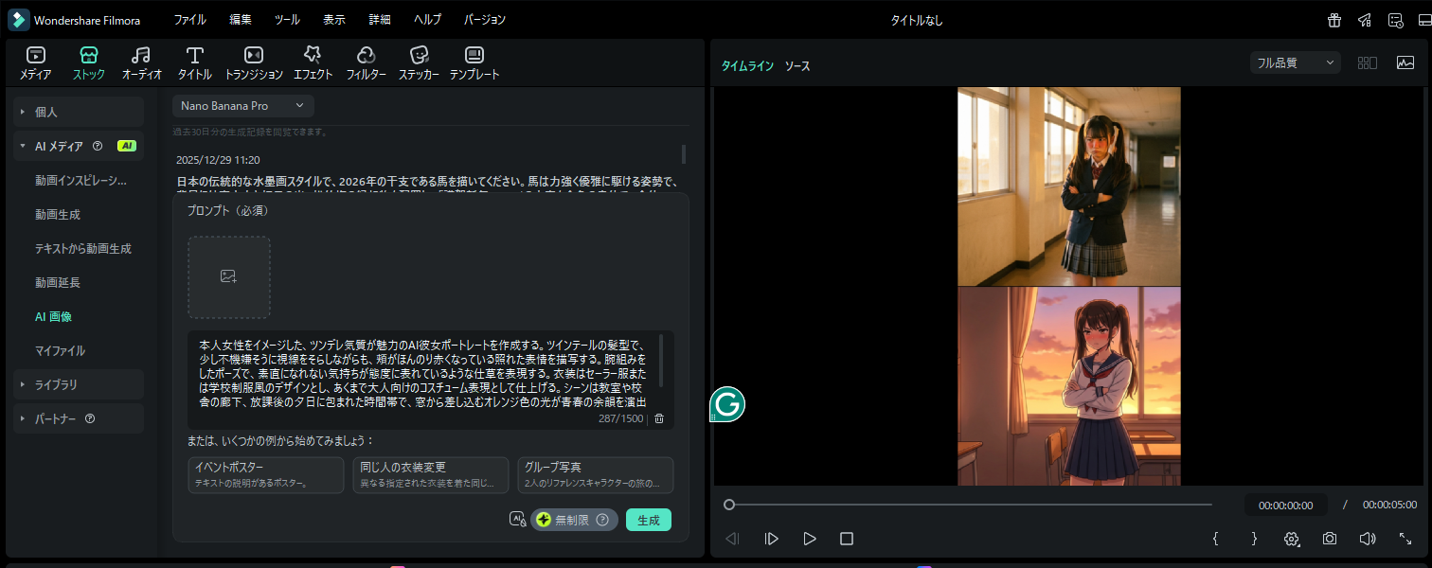Screen dimensions: 1432x568
Task: Choose the イベントポスター example prompt
Action: pos(266,474)
